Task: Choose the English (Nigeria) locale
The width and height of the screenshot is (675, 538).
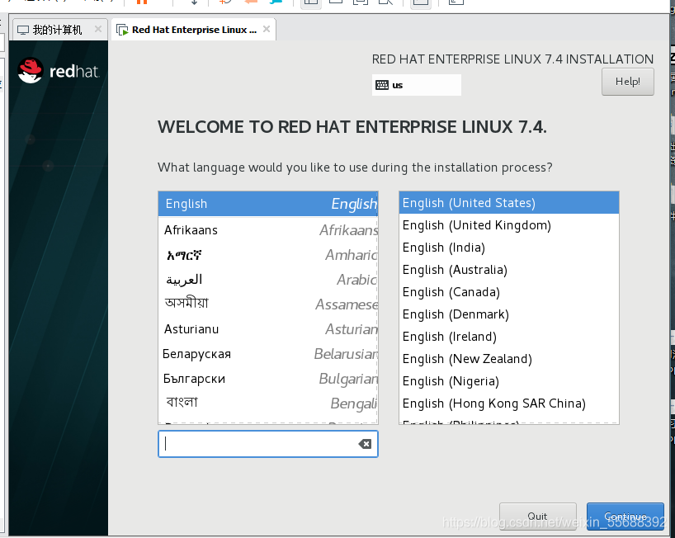Action: pyautogui.click(x=509, y=381)
